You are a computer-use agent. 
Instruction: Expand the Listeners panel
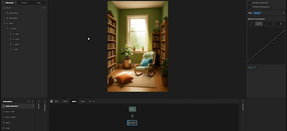pos(44,102)
